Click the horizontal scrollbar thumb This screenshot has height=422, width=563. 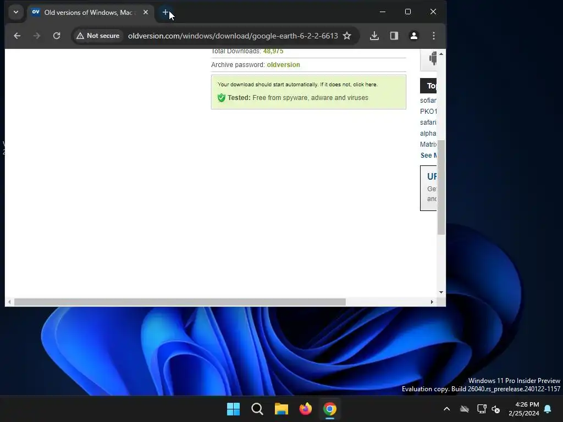click(x=180, y=302)
